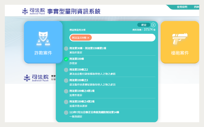This screenshot has width=204, height=127.
Task: Tick 刑法第339條之4第1項 加重詐欺罪
Action: pos(66,91)
